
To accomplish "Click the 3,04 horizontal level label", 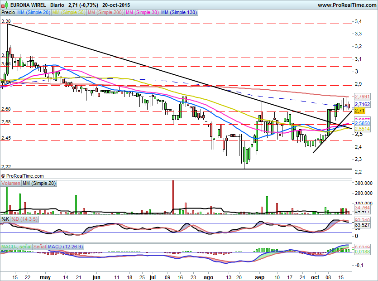I will point(6,64).
